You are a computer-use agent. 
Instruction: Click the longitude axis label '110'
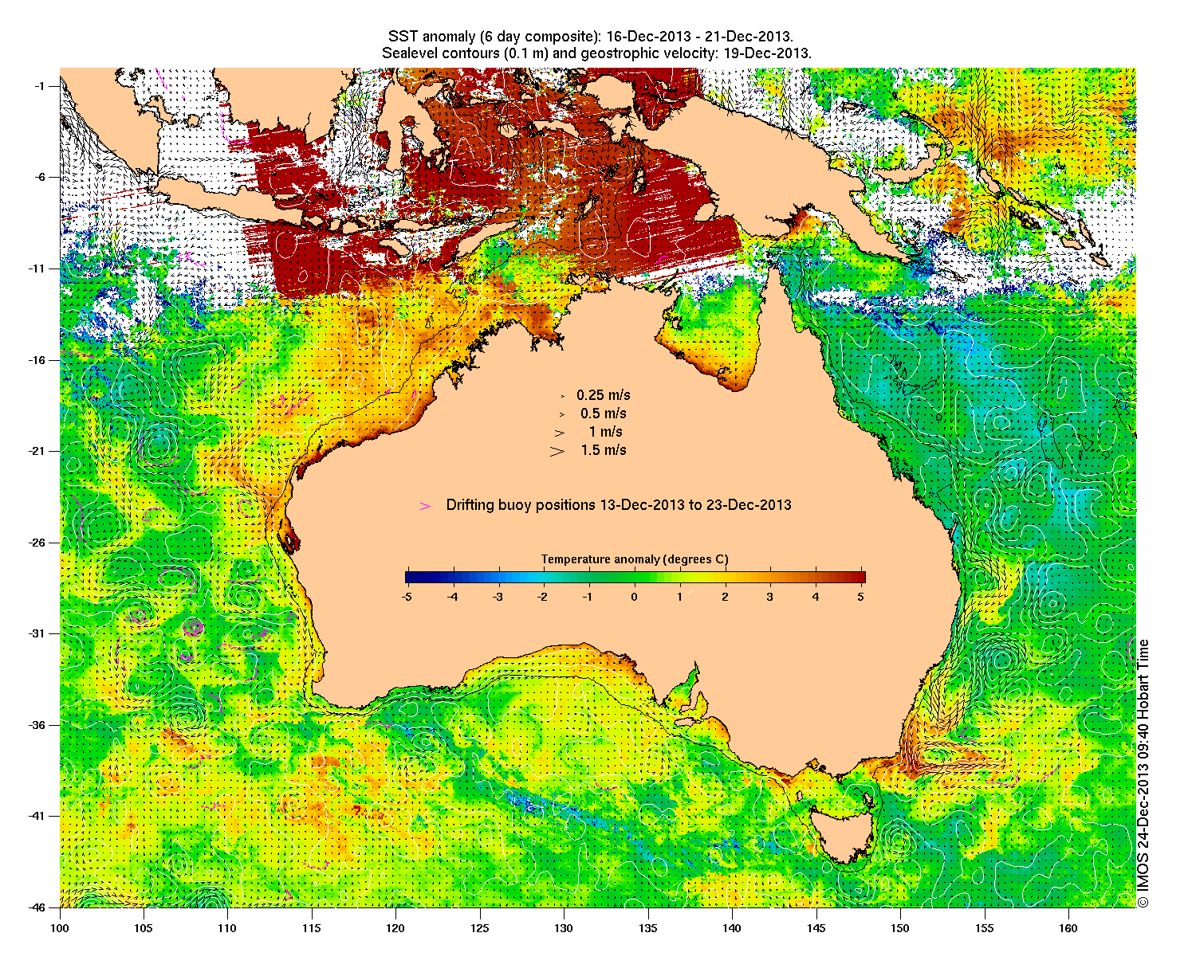(x=227, y=927)
